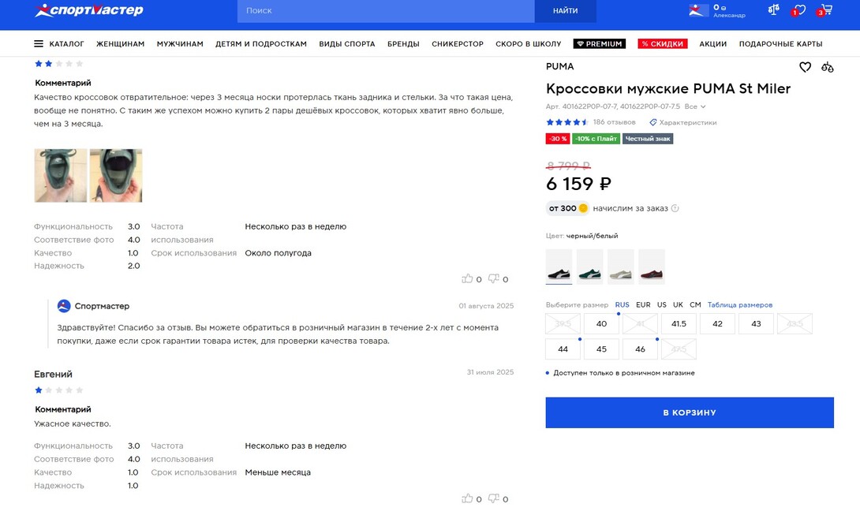Select size 44
This screenshot has width=860, height=511.
(x=563, y=349)
